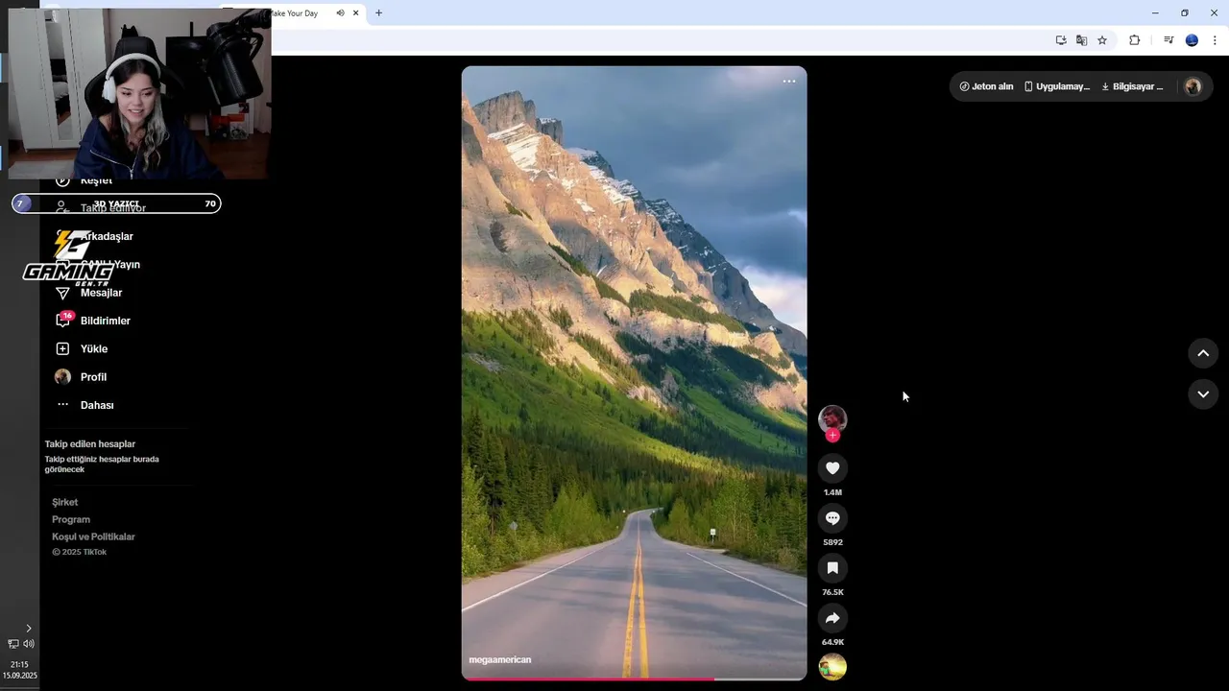Click the megaamerican username on video
This screenshot has height=691, width=1229.
(x=499, y=660)
